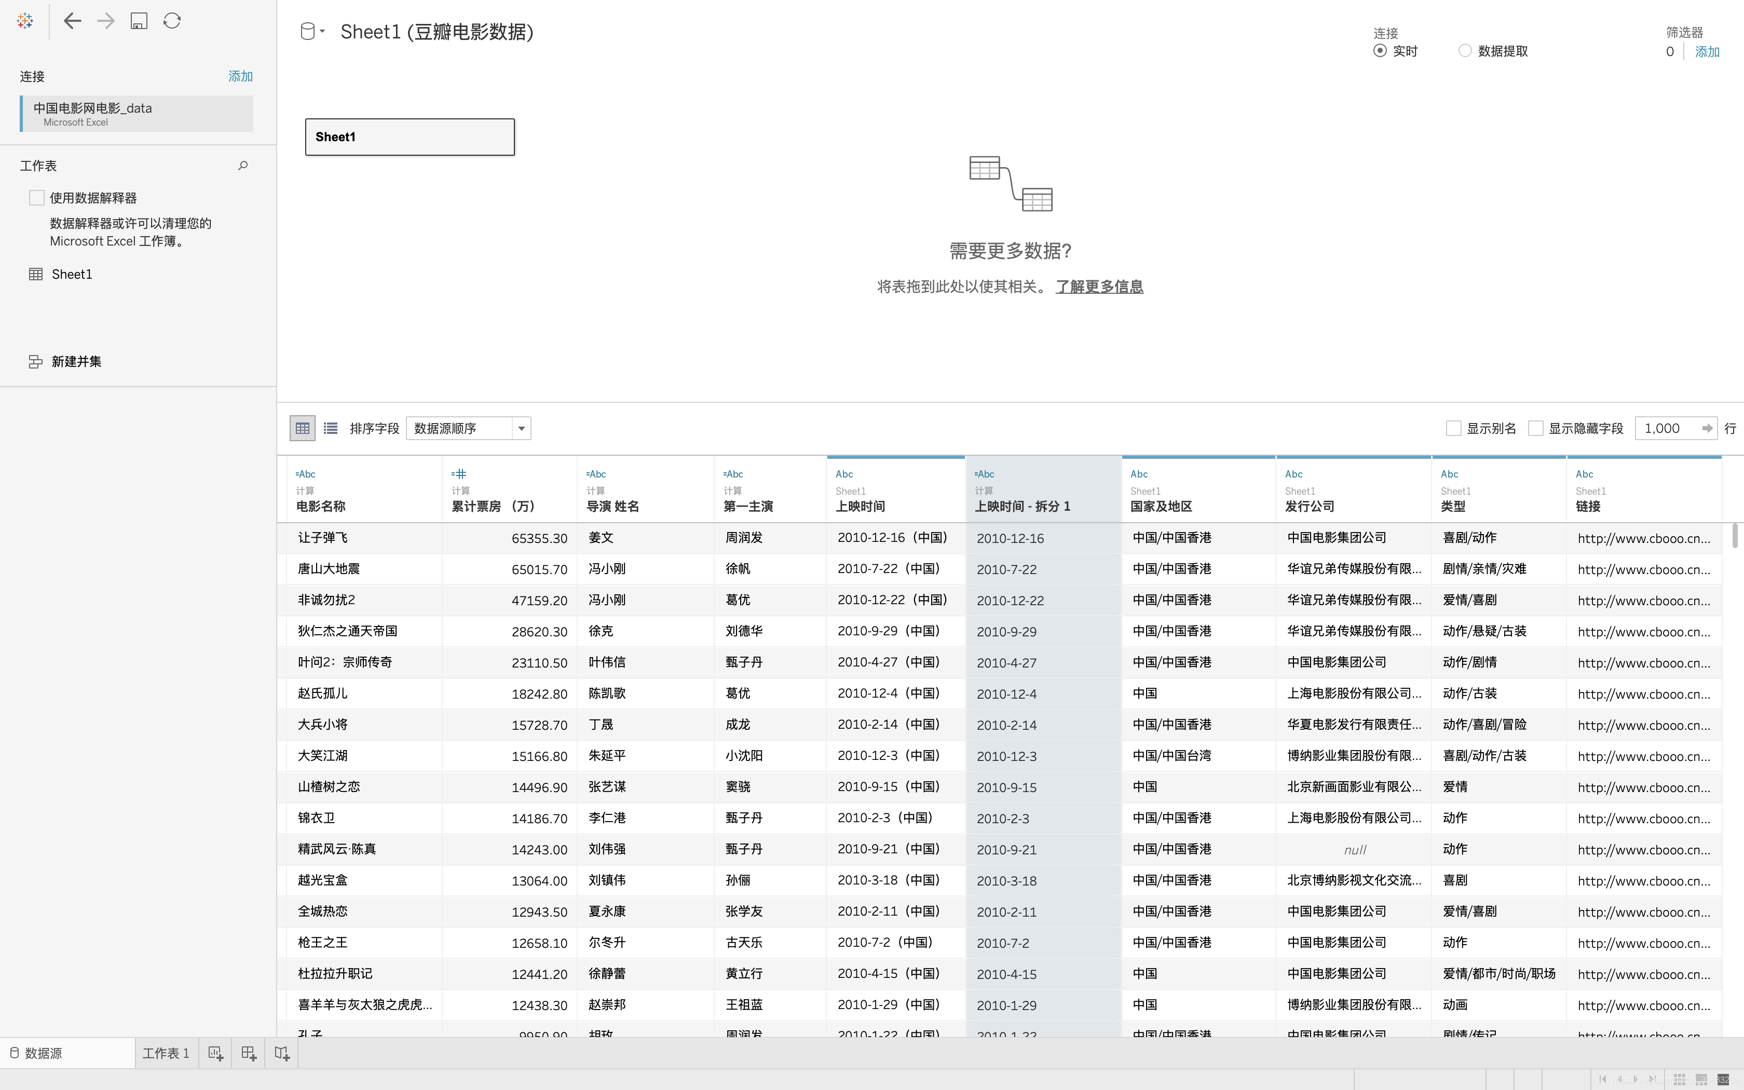Click the search icon beside 工作表

243,166
